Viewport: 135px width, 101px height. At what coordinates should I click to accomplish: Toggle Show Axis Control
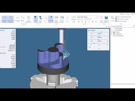coord(11,19)
